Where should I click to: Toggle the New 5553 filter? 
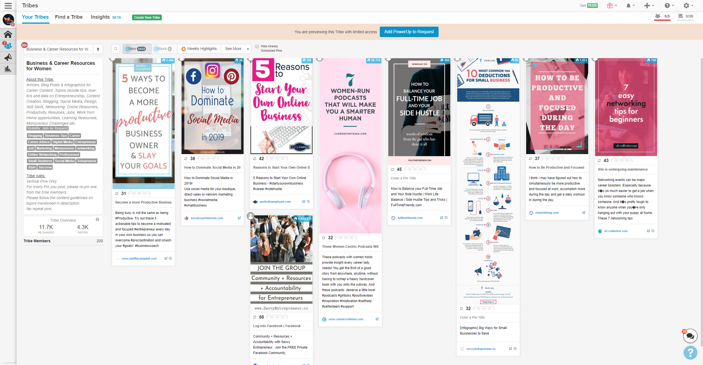click(137, 49)
